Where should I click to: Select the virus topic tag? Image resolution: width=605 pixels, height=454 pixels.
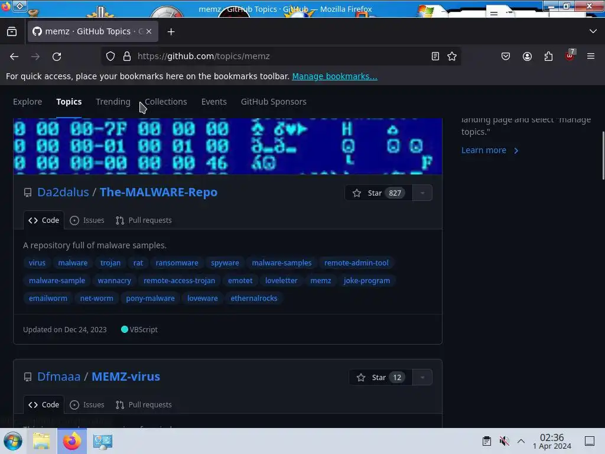[37, 263]
